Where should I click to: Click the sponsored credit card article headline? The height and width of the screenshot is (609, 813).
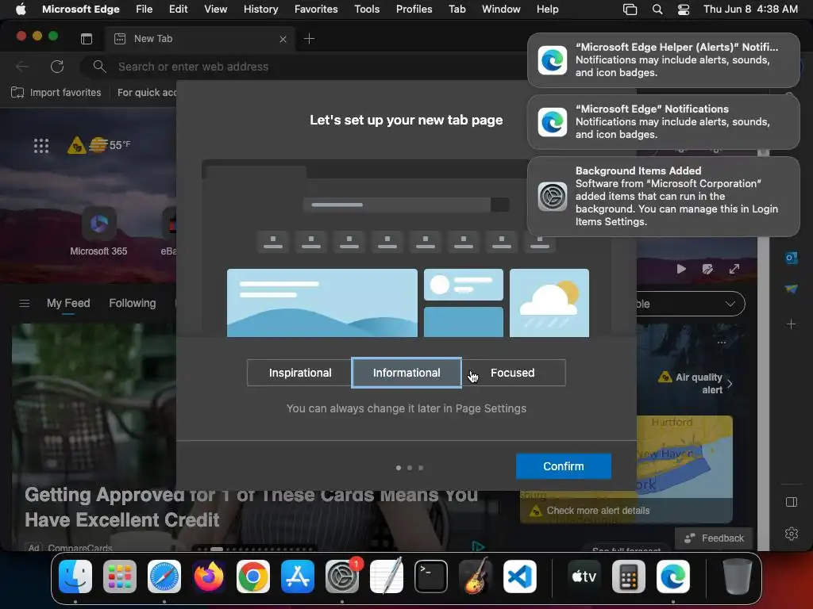coord(251,507)
